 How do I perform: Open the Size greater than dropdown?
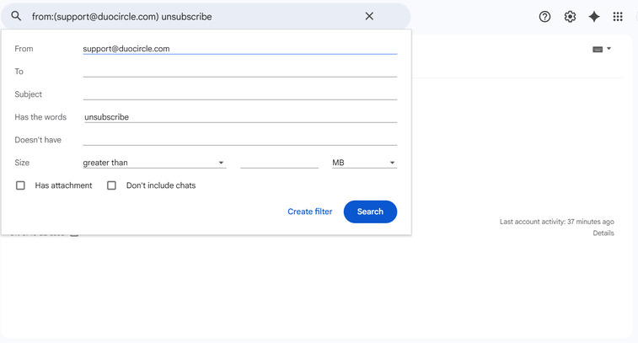click(154, 163)
